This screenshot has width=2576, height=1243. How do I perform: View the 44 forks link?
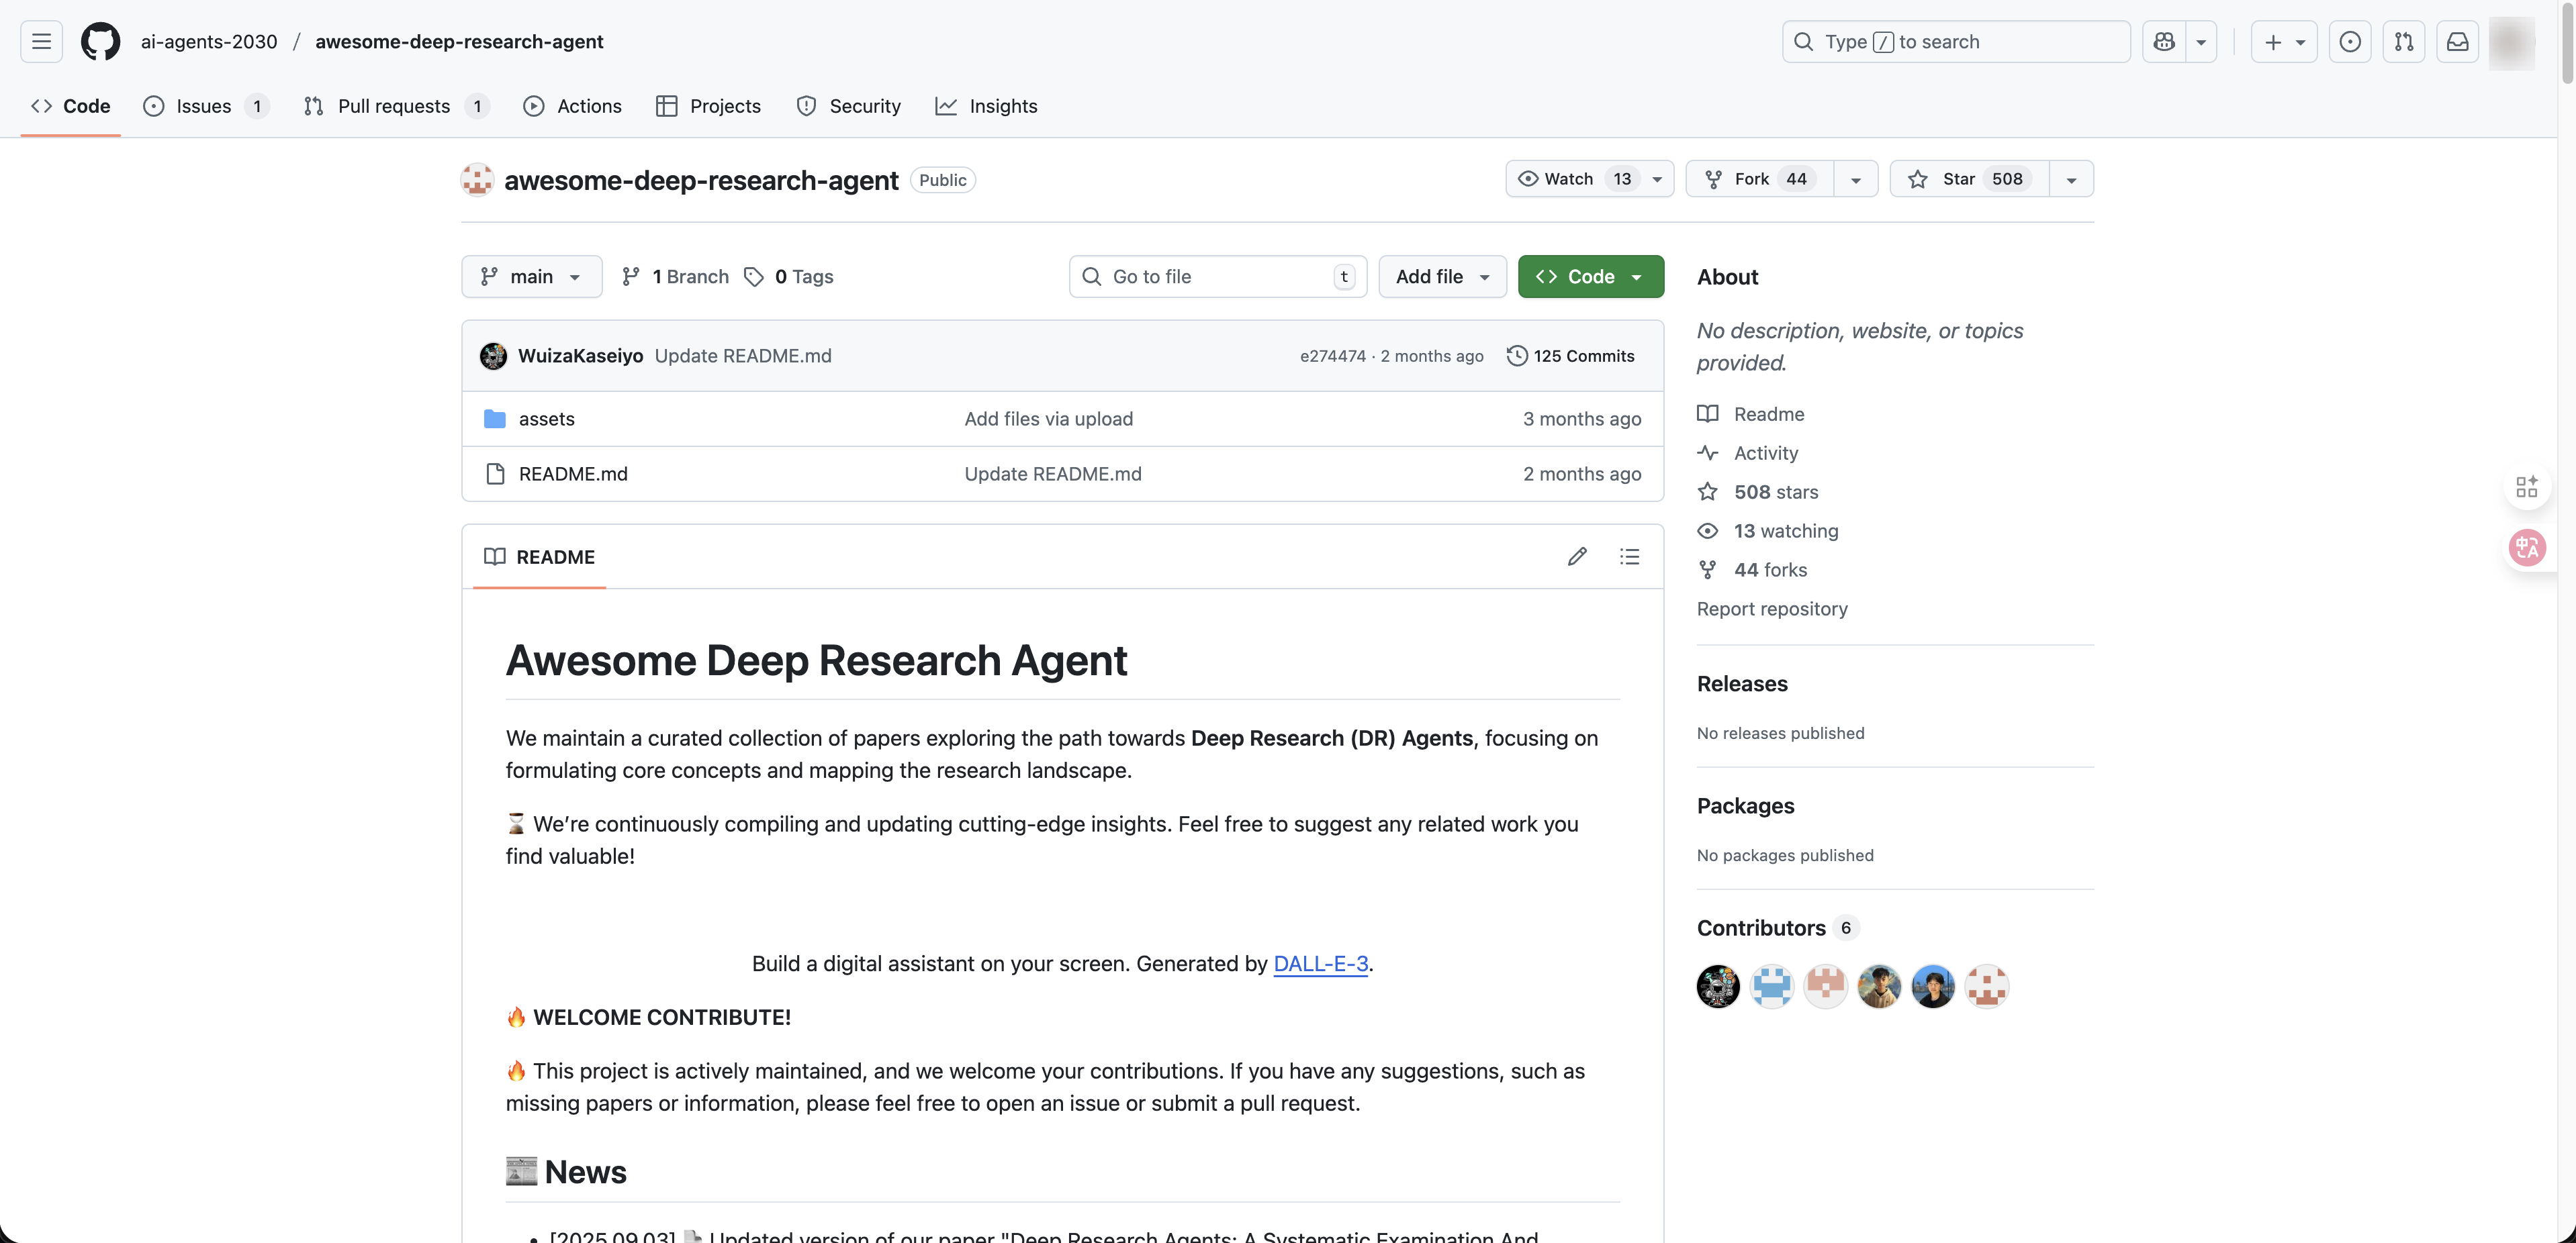[x=1752, y=570]
